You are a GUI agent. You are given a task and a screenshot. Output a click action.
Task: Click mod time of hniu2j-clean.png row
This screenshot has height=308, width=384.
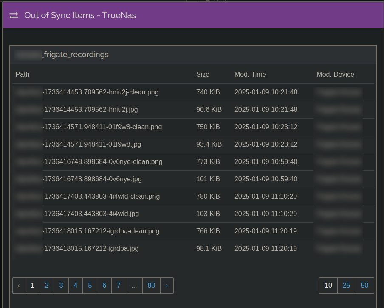pos(266,92)
